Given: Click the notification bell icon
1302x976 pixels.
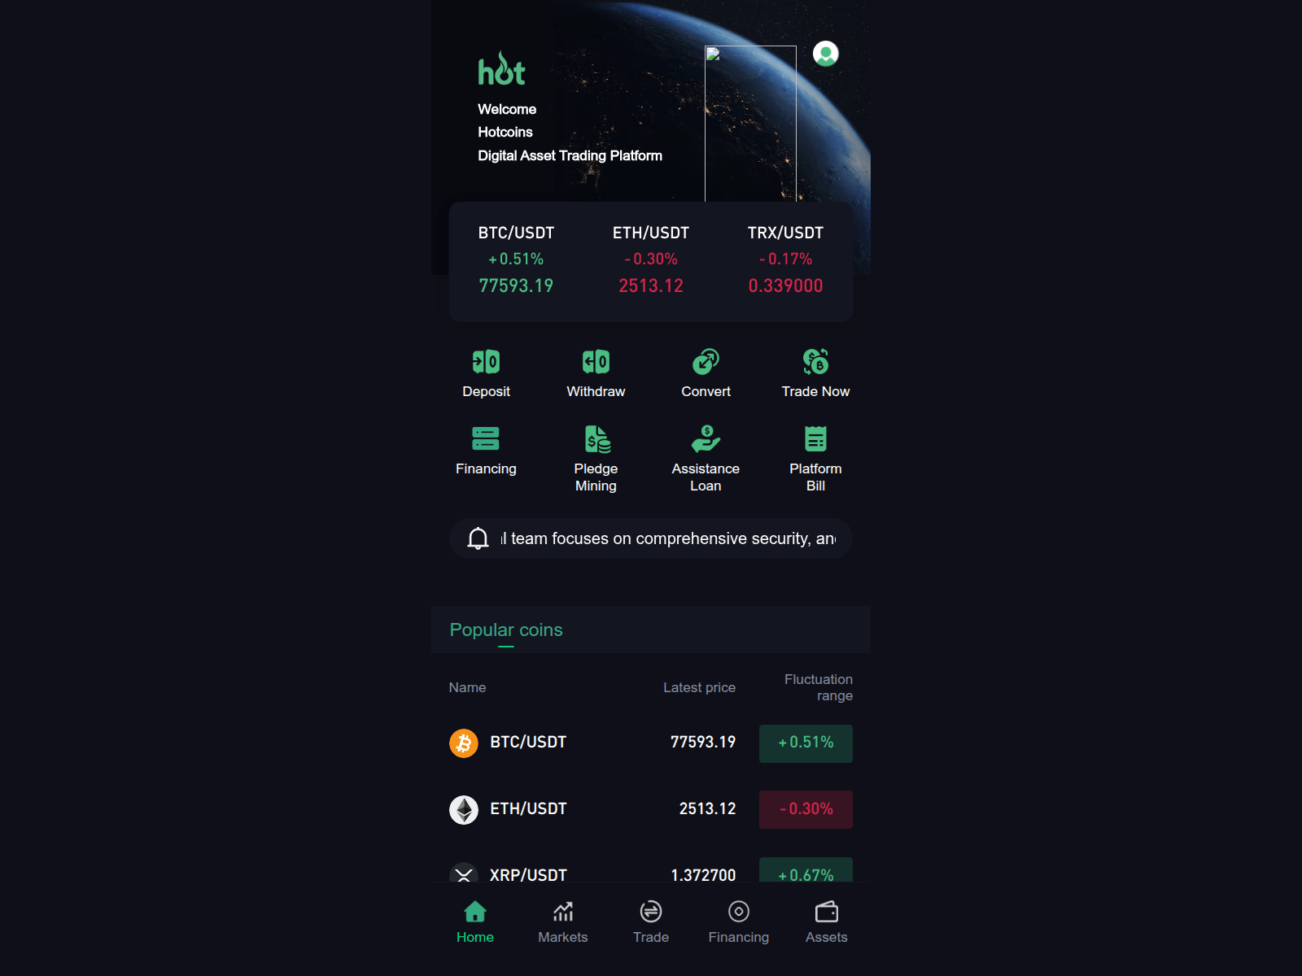Looking at the screenshot, I should click(x=478, y=538).
